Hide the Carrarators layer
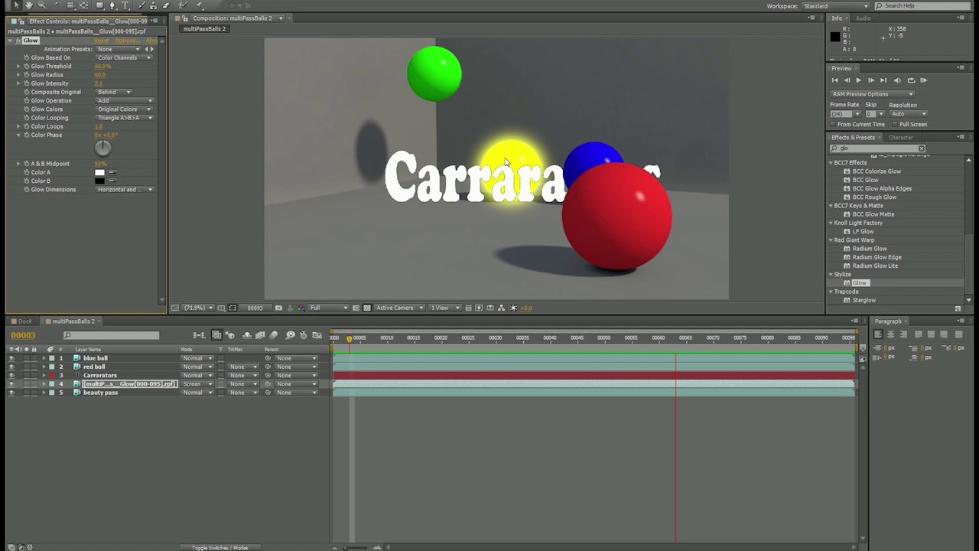The image size is (979, 551). [x=11, y=376]
